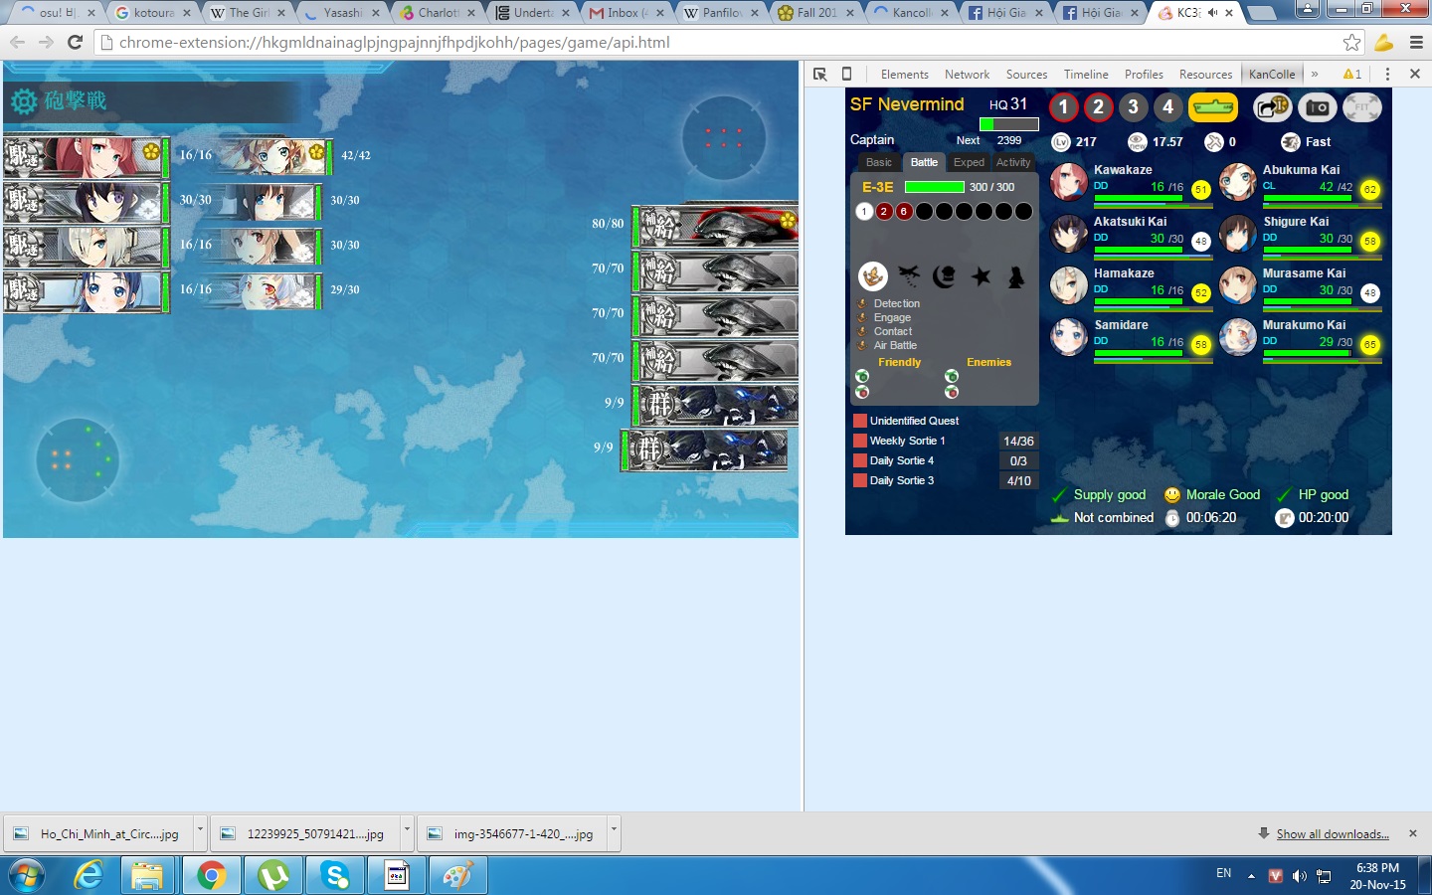
Task: Select fleet 1 button in KanColle panel
Action: point(1063,107)
